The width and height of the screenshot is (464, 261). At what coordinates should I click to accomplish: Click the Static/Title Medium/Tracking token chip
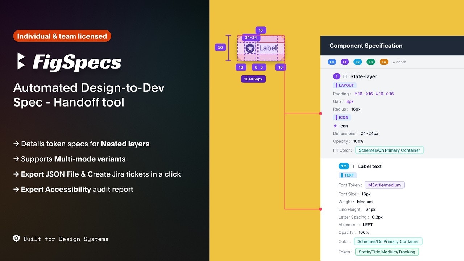(387, 252)
